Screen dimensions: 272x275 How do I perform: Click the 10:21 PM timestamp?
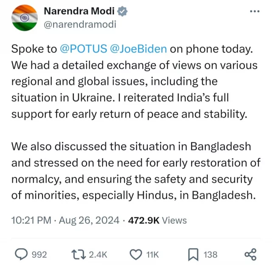31,220
